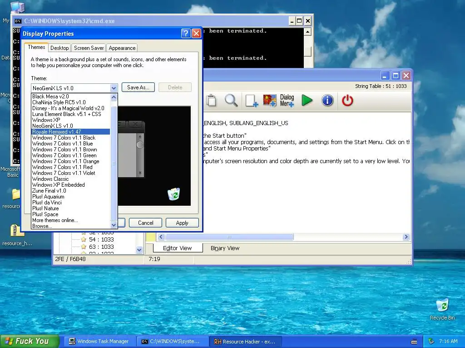Click star icon of tree item 63 : 1033
This screenshot has height=348, width=465.
(x=84, y=246)
